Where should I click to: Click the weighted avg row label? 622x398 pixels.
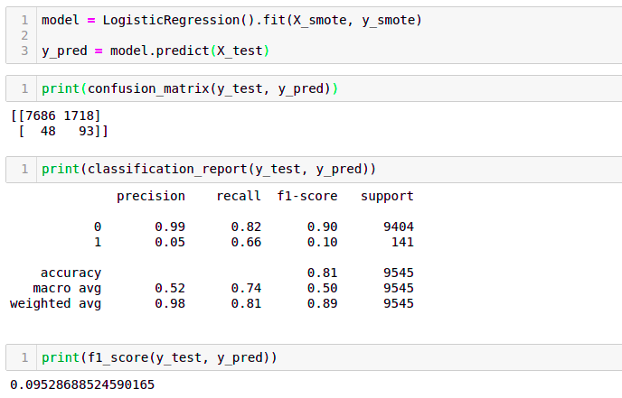(x=55, y=303)
